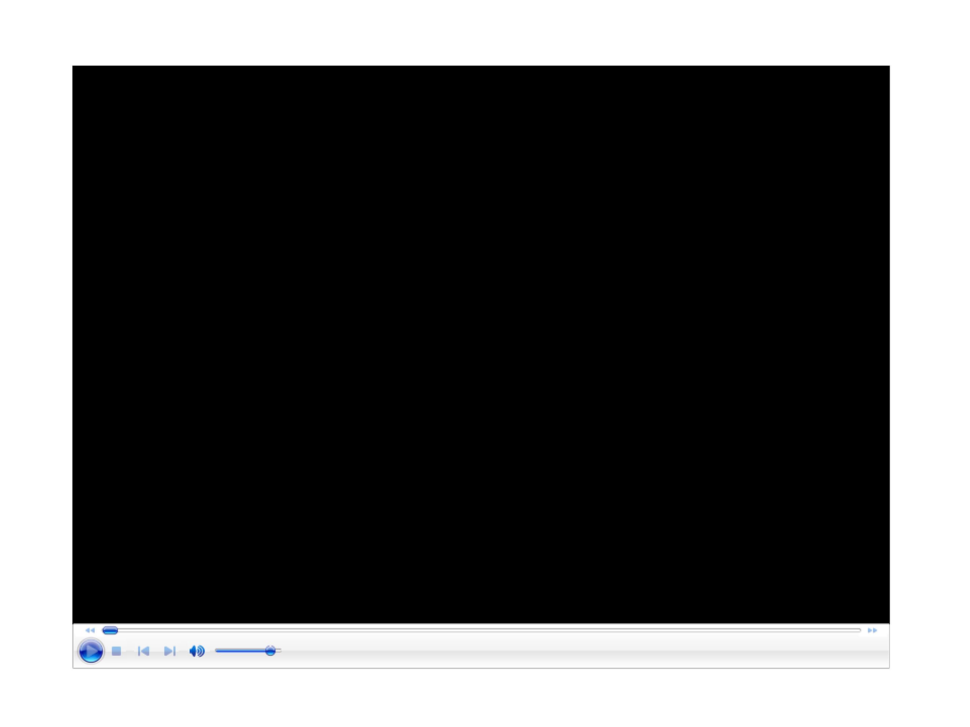Skip to the next track
The width and height of the screenshot is (970, 727).
(x=170, y=651)
